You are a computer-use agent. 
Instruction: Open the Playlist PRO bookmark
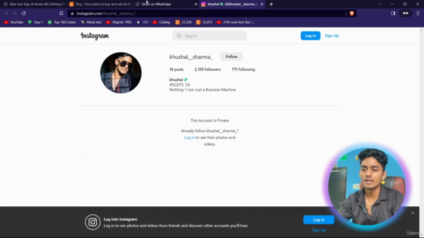coord(119,22)
